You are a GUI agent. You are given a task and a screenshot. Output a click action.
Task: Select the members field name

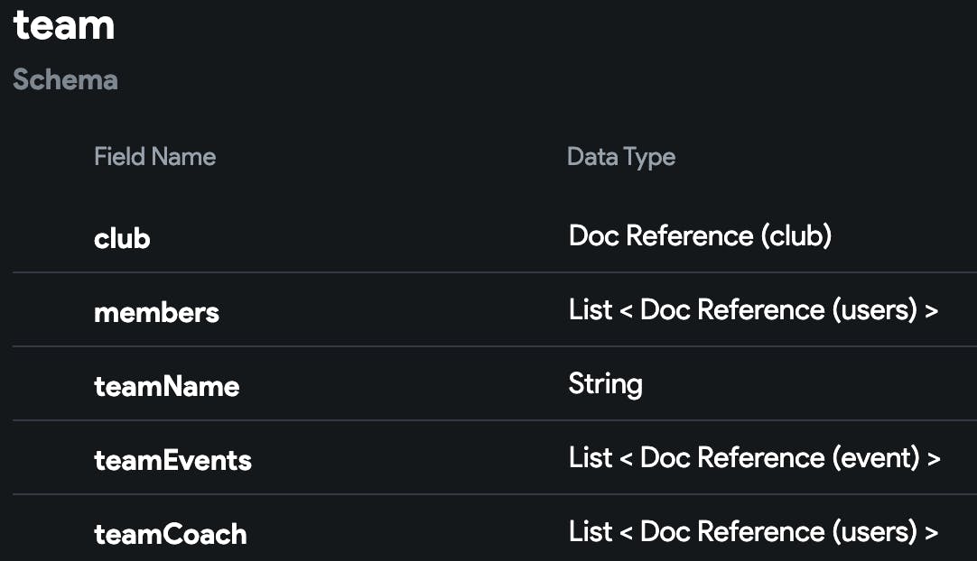coord(156,312)
